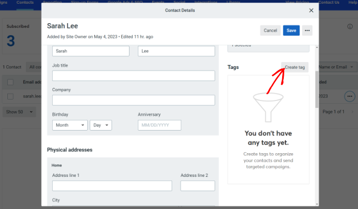Screen dimensions: 358x209
Task: Cancel editing the contact
Action: (270, 31)
